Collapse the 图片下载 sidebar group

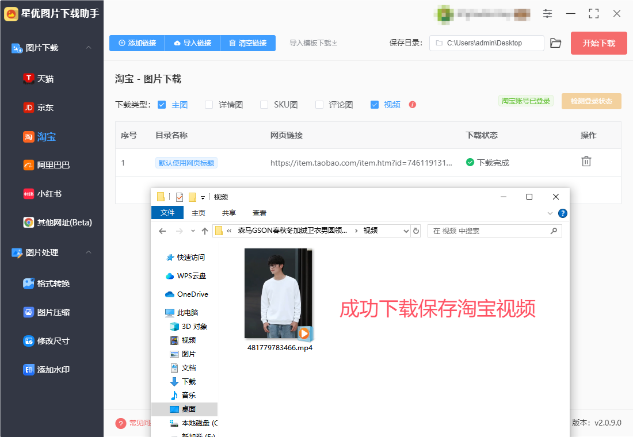(x=89, y=48)
